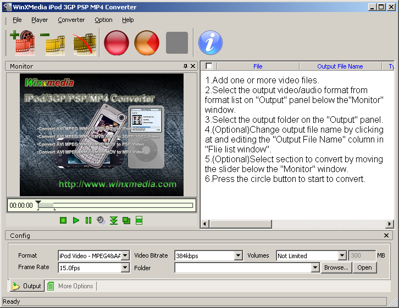
Task: Click the seek bar track in Monitor
Action: coord(116,205)
